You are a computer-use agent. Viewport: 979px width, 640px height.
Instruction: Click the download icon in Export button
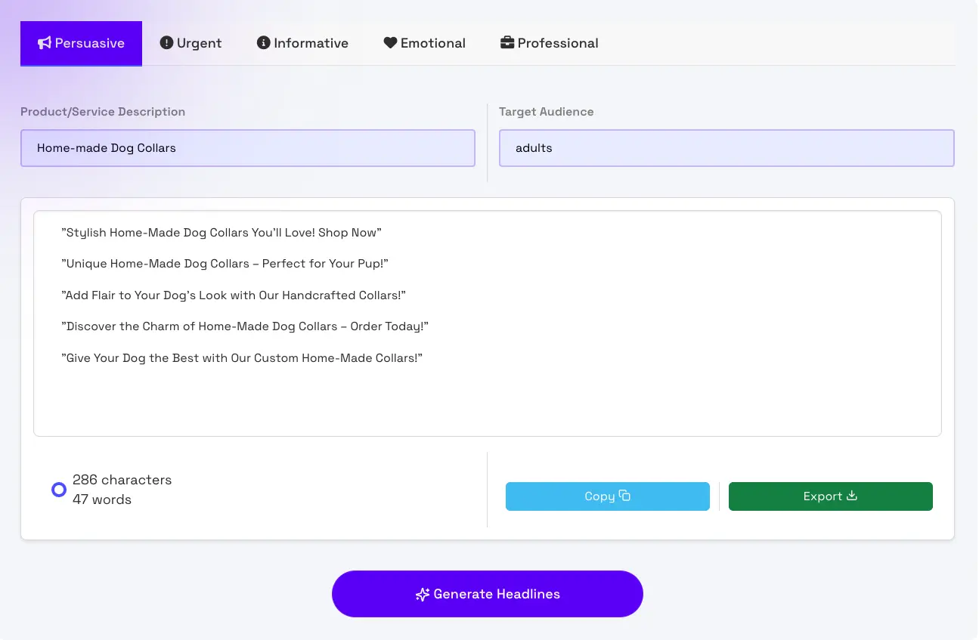pyautogui.click(x=852, y=496)
